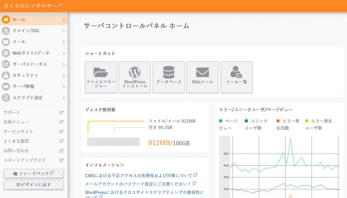Open the Webmail shortcut
This screenshot has height=198, width=347.
point(202,77)
